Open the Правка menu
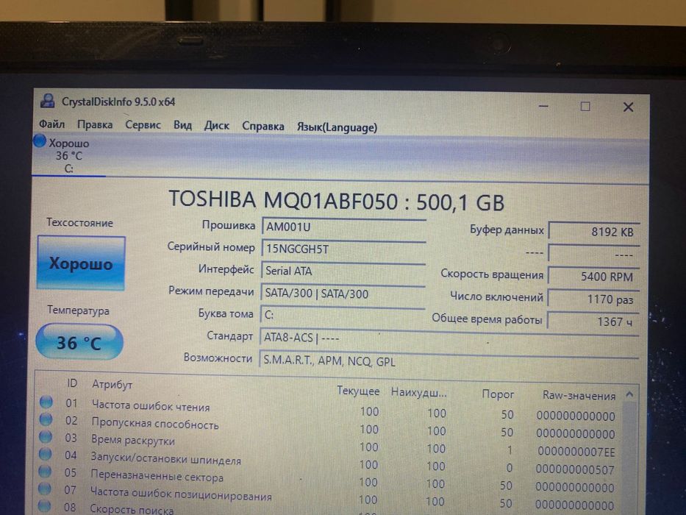The height and width of the screenshot is (515, 686). 95,125
